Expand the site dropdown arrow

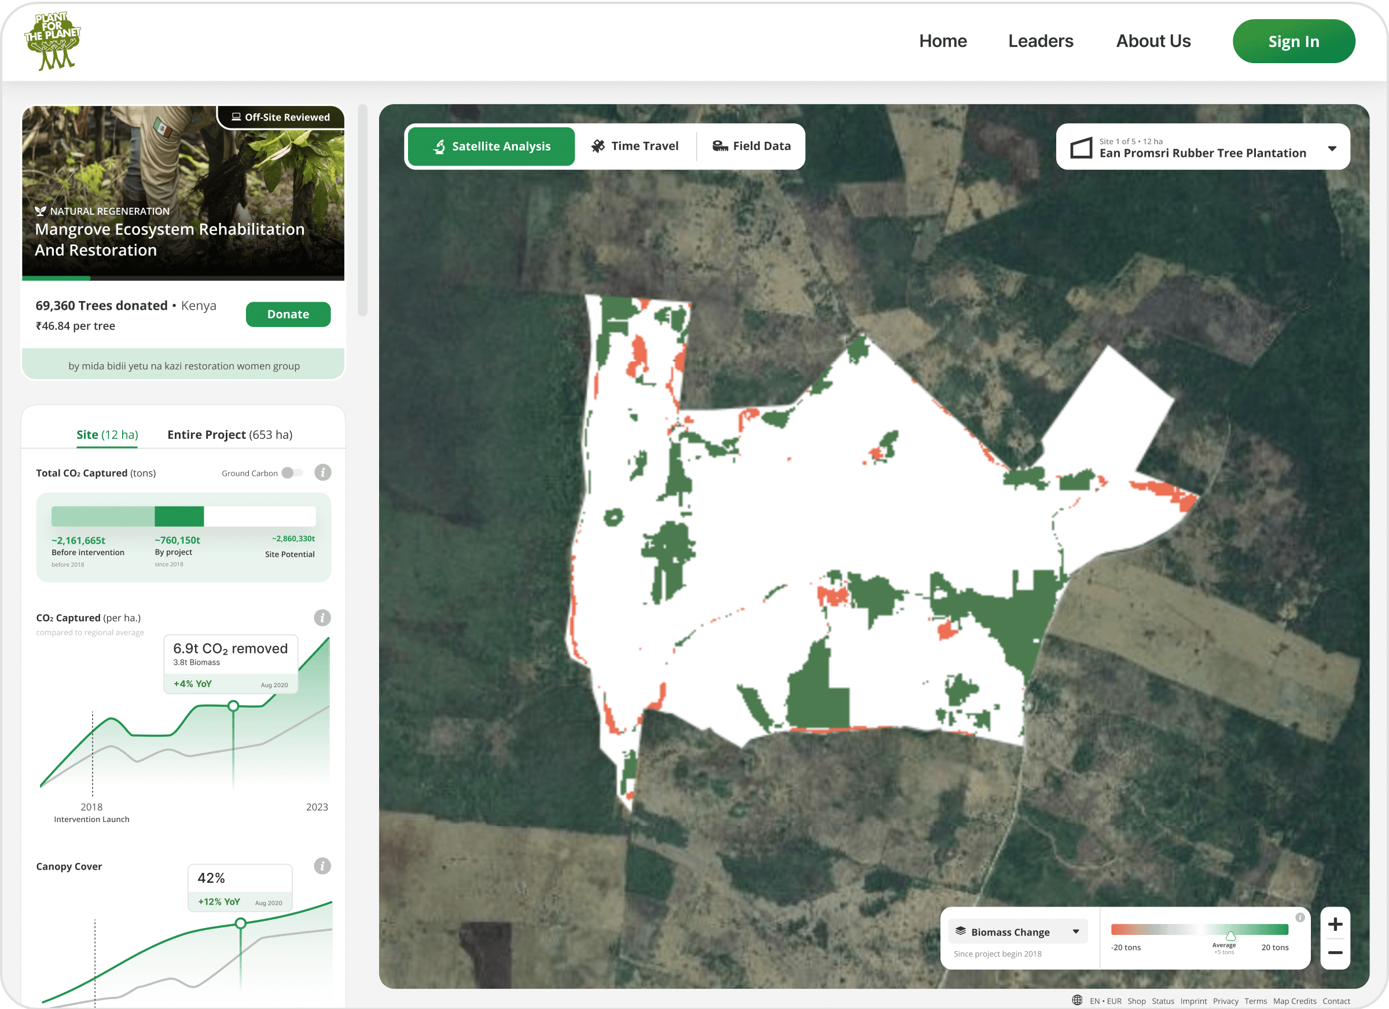tap(1332, 149)
